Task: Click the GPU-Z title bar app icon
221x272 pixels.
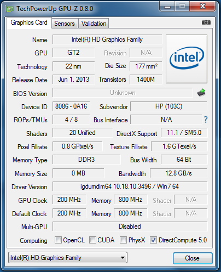Action: (10, 9)
